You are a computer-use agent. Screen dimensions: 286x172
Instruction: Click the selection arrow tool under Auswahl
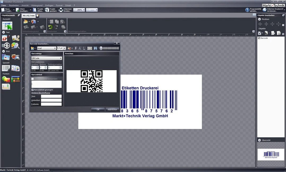tap(7, 26)
